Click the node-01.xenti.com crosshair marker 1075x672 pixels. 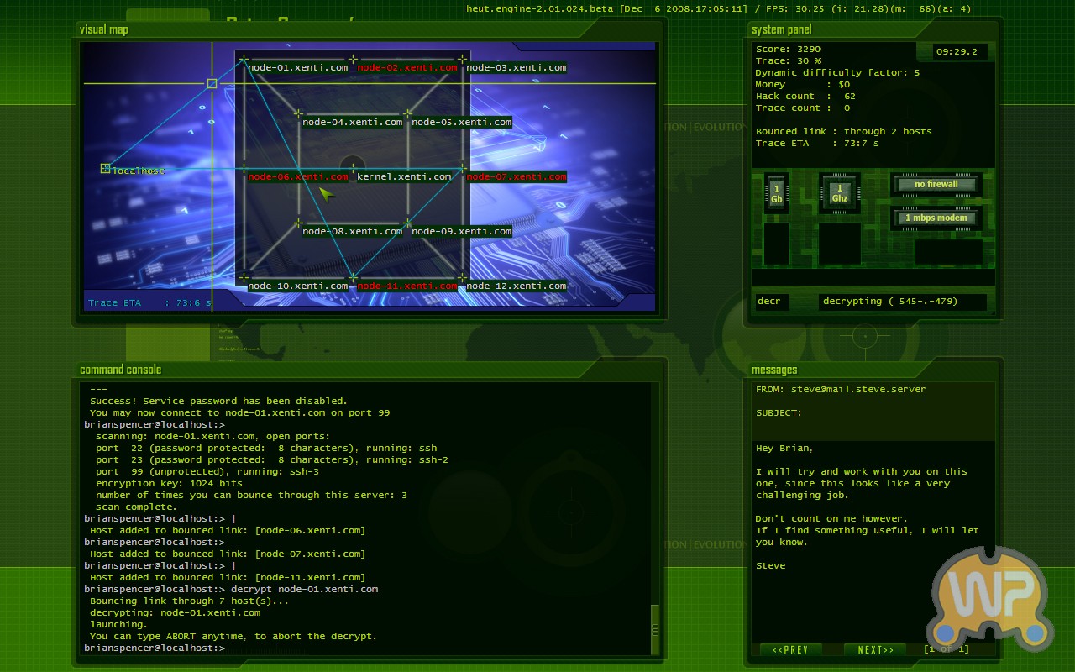point(244,60)
